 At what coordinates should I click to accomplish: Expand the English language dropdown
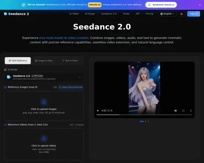coord(167,14)
